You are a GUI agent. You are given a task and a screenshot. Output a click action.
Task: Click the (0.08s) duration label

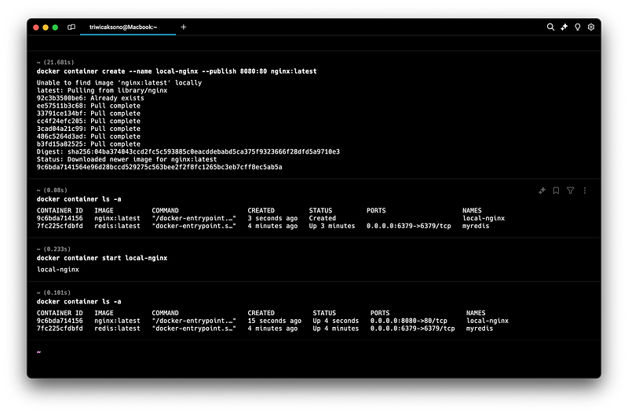(55, 191)
